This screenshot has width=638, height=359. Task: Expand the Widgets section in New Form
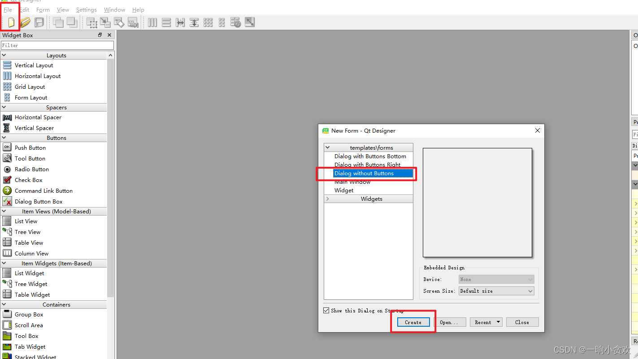(x=327, y=199)
